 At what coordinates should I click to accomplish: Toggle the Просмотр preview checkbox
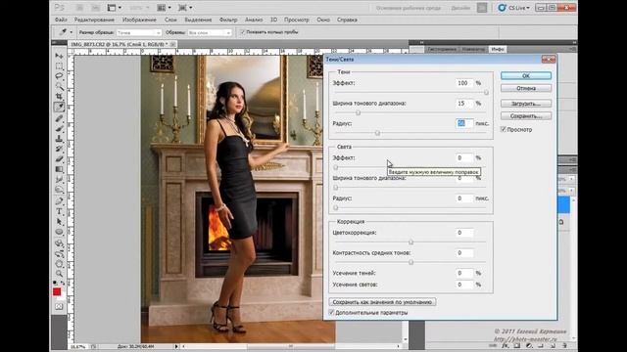504,129
